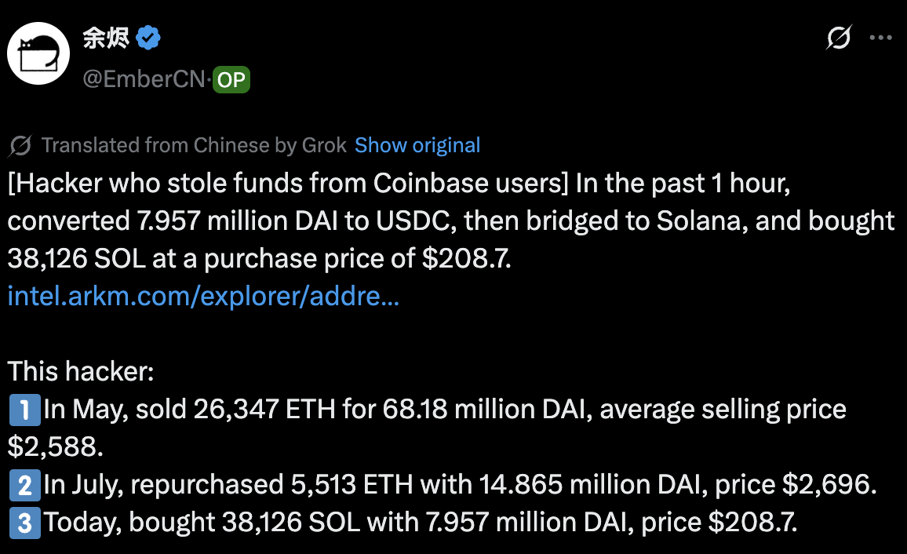Image resolution: width=907 pixels, height=554 pixels.
Task: Click the blue number 3 emoji
Action: pos(24,523)
